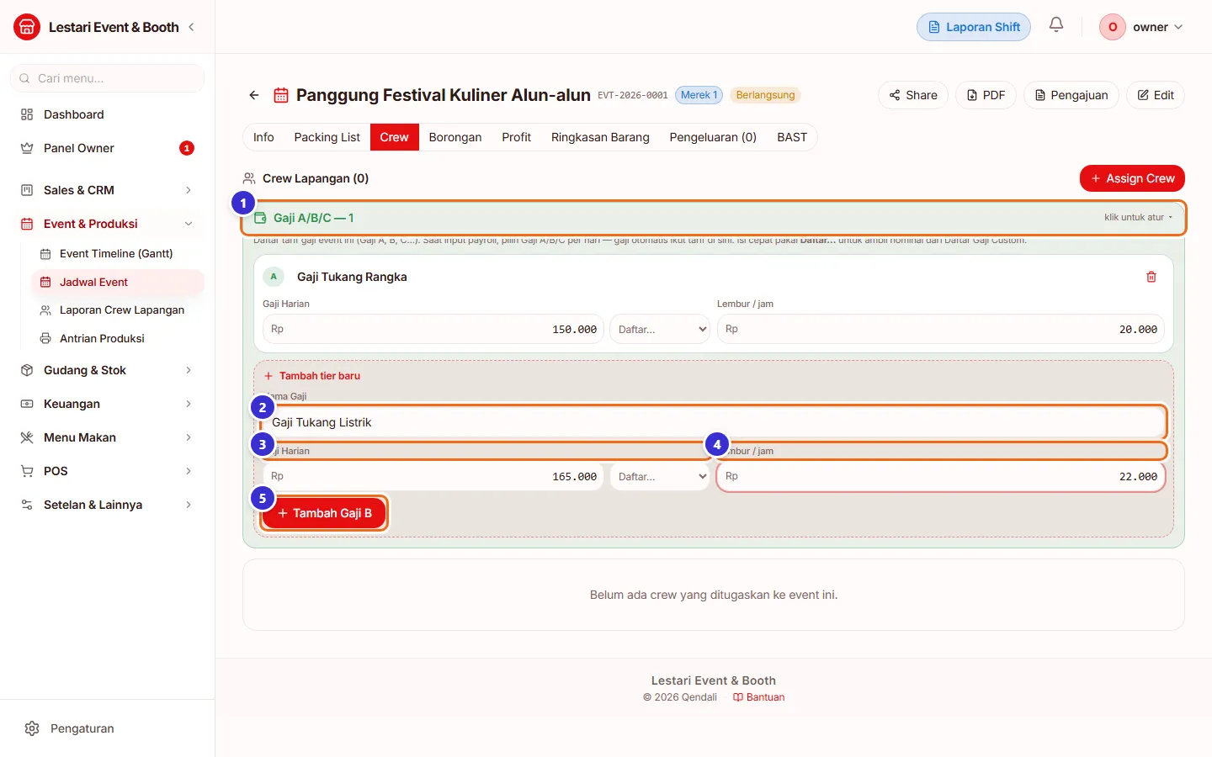
Task: Click the Panel Owner crown icon
Action: (27, 148)
